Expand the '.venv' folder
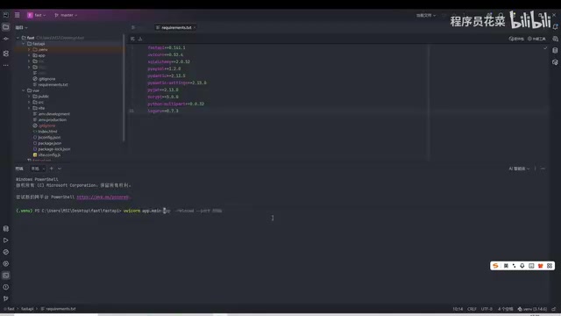Image resolution: width=561 pixels, height=316 pixels. pyautogui.click(x=29, y=49)
